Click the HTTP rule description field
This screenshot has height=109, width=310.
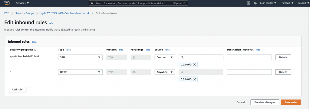pyautogui.click(x=249, y=72)
